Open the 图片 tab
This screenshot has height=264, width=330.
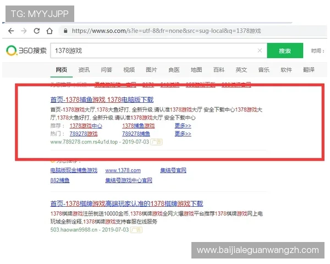pos(151,70)
